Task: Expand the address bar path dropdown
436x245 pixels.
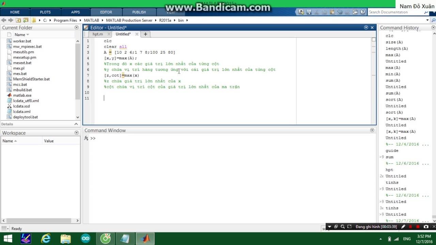Action: [427, 20]
